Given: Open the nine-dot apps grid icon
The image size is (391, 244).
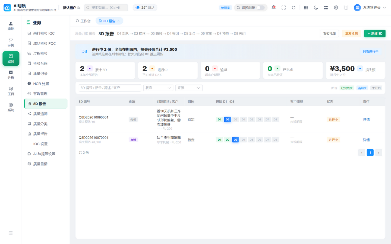Looking at the screenshot, I should [306, 8].
